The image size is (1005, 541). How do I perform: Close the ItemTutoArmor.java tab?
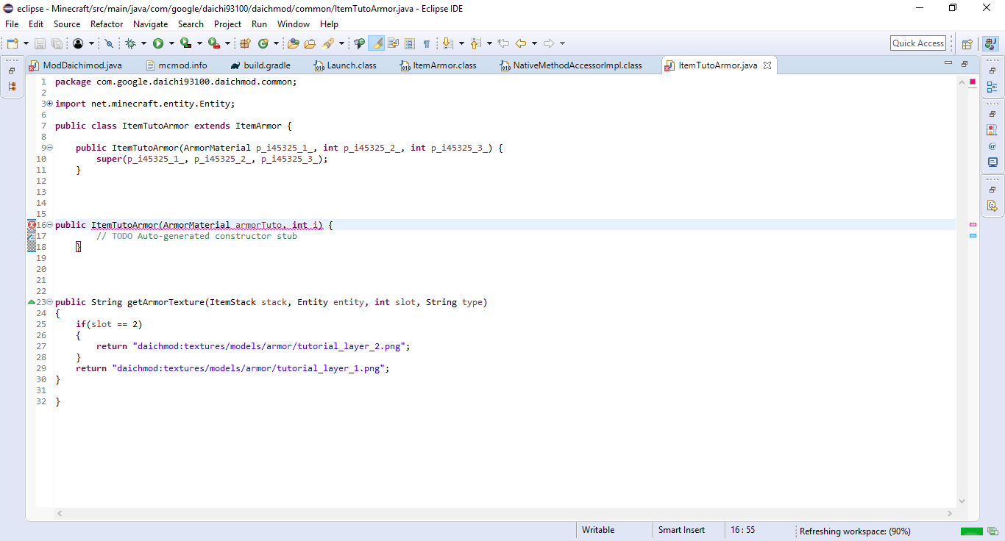point(767,65)
